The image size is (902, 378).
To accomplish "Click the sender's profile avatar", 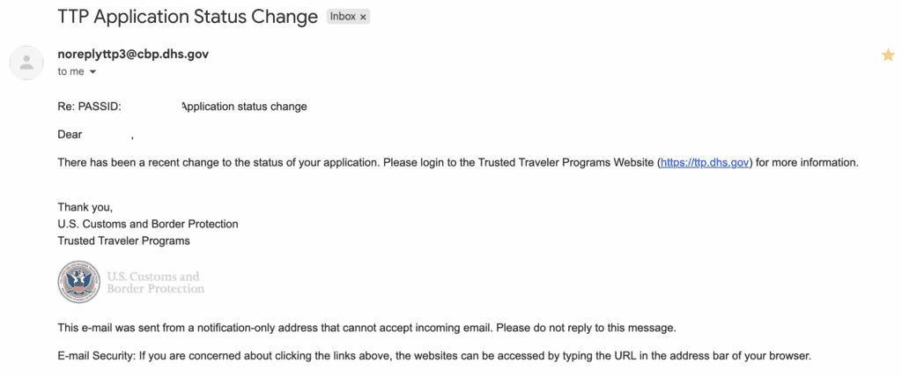I will pos(26,62).
